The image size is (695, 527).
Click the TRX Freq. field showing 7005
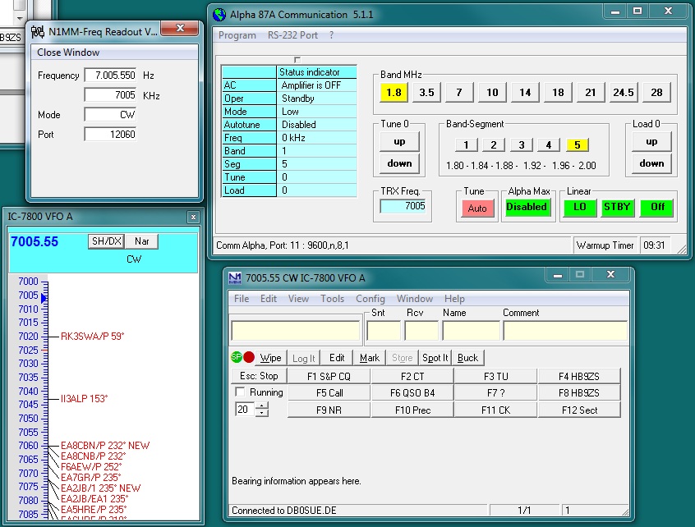tap(403, 206)
